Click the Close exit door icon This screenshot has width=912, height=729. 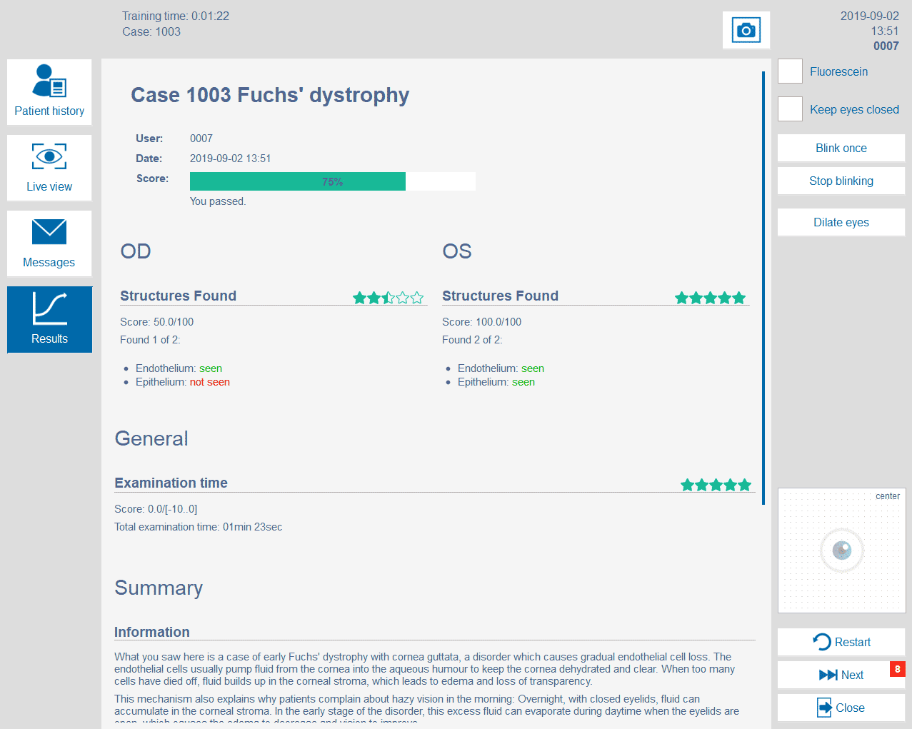824,708
